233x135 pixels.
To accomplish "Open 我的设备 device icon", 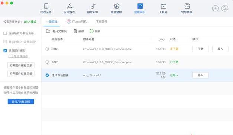I will [46, 6].
